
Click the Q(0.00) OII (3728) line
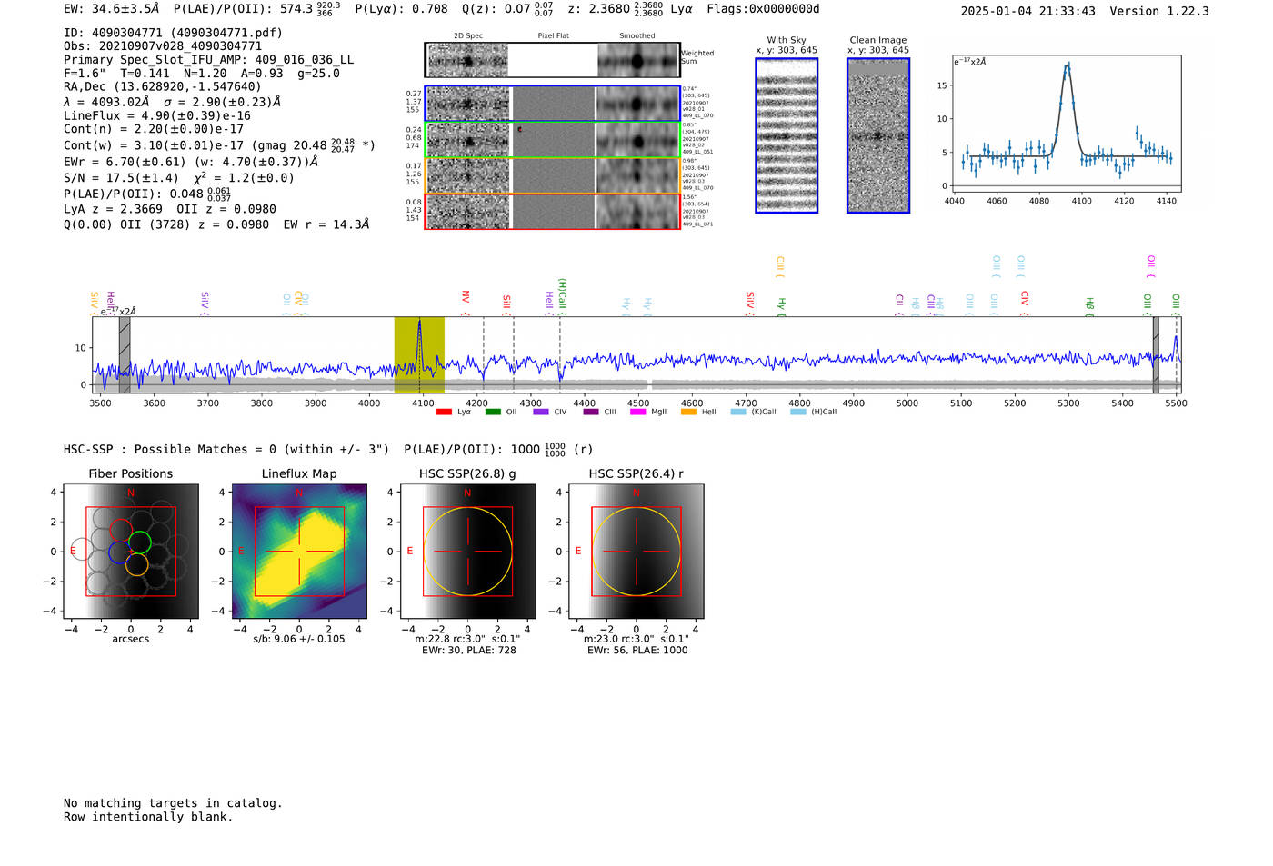(x=216, y=224)
